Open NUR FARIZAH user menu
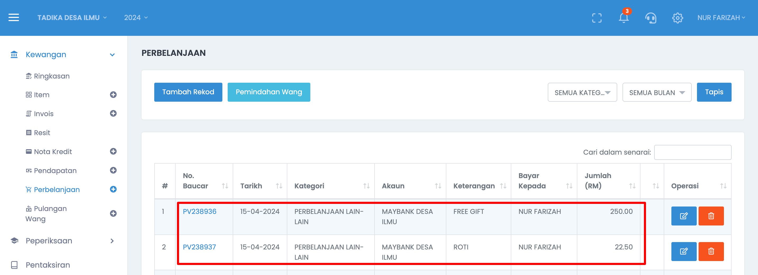Viewport: 758px width, 275px height. click(x=721, y=18)
